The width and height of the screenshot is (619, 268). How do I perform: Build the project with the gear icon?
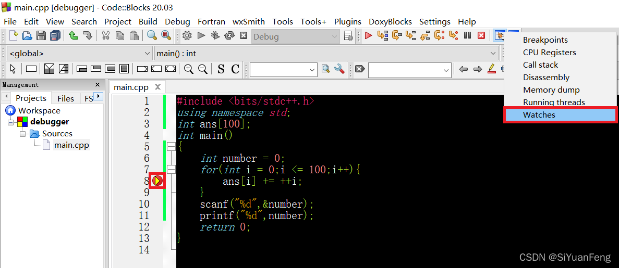click(187, 36)
